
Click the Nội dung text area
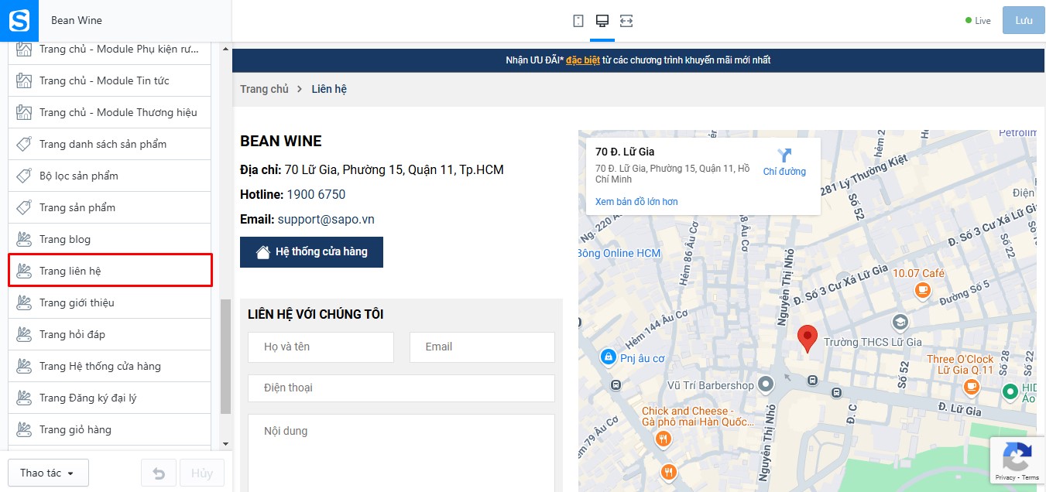click(401, 453)
